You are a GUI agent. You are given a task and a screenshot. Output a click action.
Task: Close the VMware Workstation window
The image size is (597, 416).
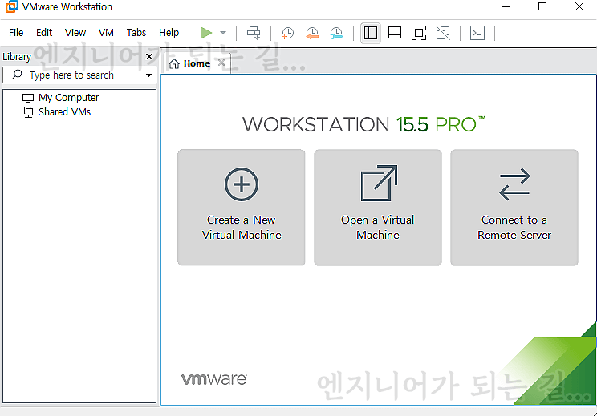579,7
